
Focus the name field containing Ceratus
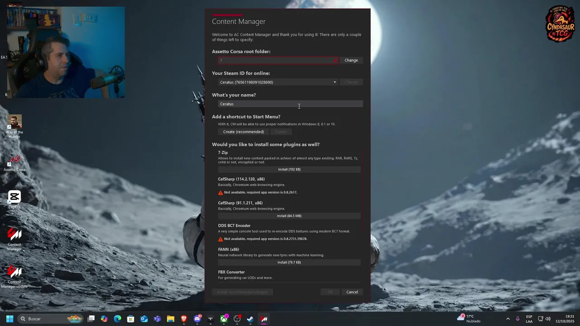pos(290,104)
